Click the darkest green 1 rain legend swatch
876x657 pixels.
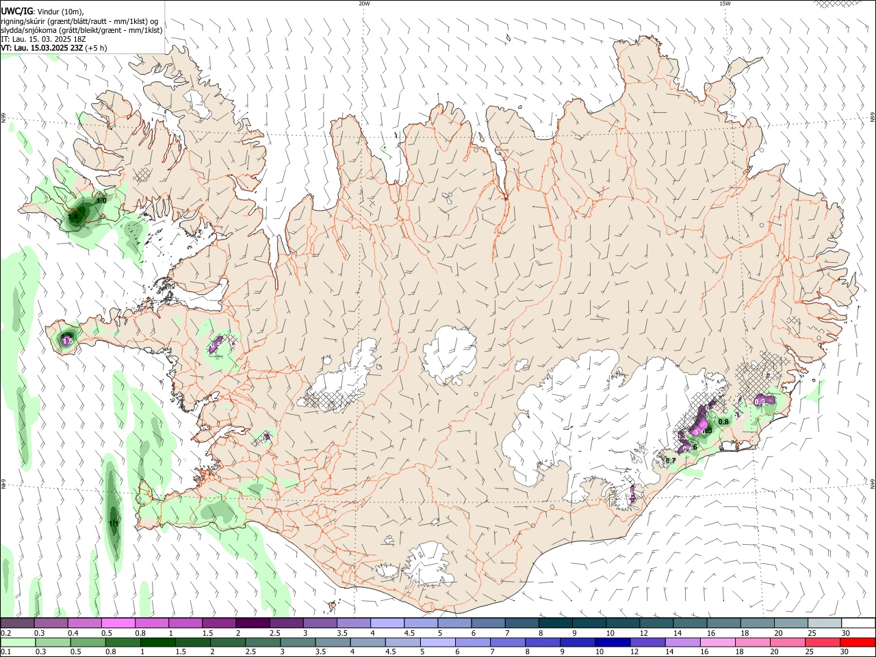pyautogui.click(x=159, y=643)
